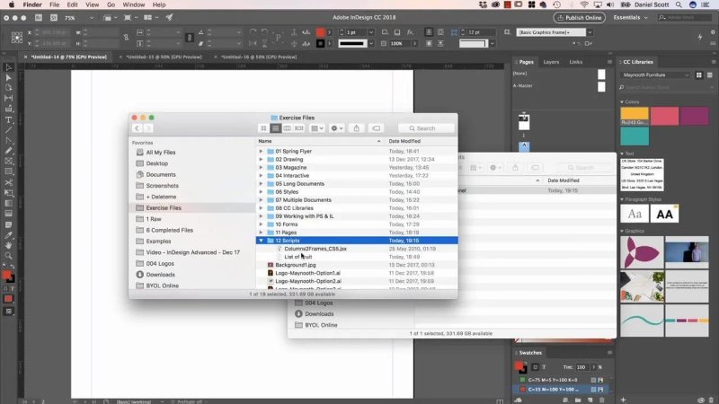Click the Wi-Fi icon in menu bar
719x404 pixels.
583,4
